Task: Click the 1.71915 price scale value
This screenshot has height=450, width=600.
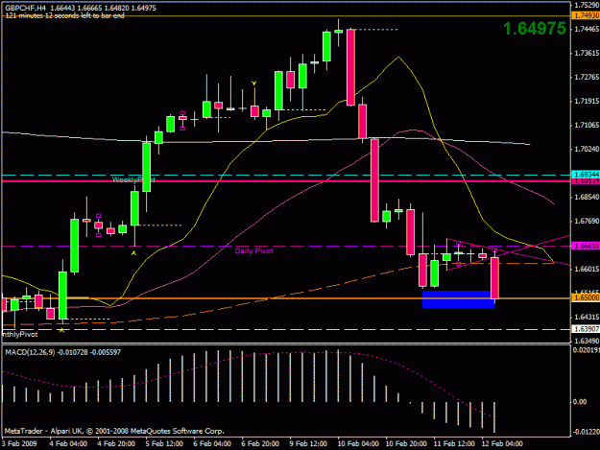Action: pyautogui.click(x=587, y=102)
